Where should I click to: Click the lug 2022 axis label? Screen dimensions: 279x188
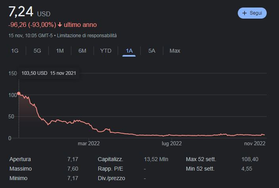tap(172, 143)
